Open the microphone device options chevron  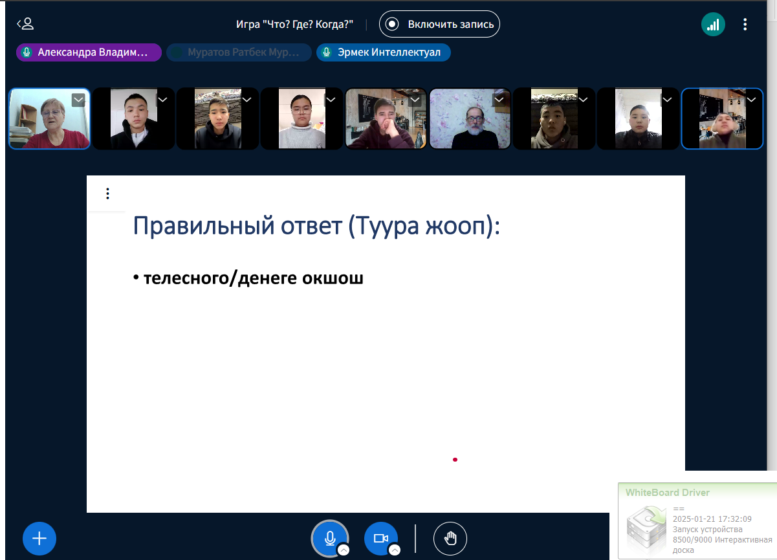(344, 550)
